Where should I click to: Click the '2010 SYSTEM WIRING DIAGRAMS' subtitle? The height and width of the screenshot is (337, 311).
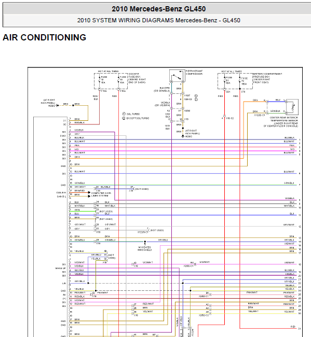point(159,20)
